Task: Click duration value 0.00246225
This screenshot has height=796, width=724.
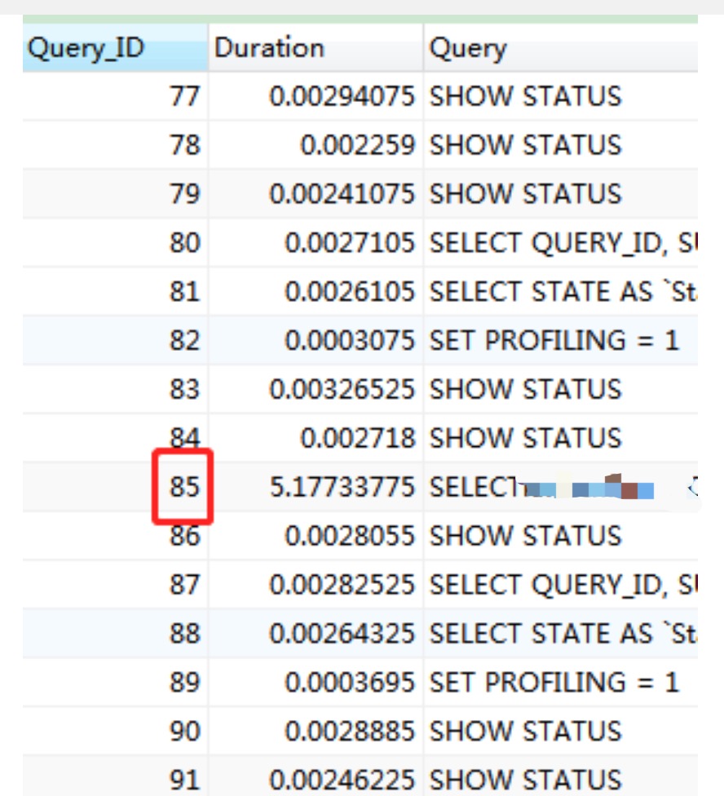Action: pos(342,779)
